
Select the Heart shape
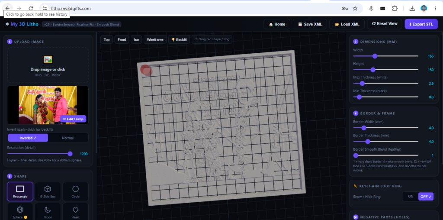(75, 211)
